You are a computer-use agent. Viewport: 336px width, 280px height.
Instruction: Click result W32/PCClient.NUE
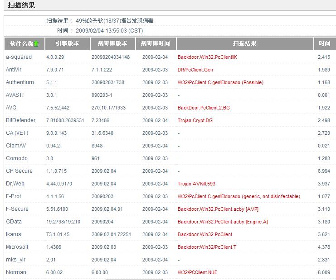click(x=197, y=272)
